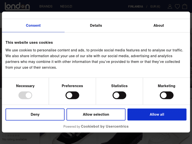Open the BRANDS menu
This screenshot has width=192, height=144.
[46, 6]
